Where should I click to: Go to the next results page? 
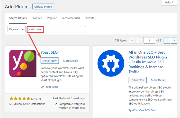pyautogui.click(x=167, y=41)
